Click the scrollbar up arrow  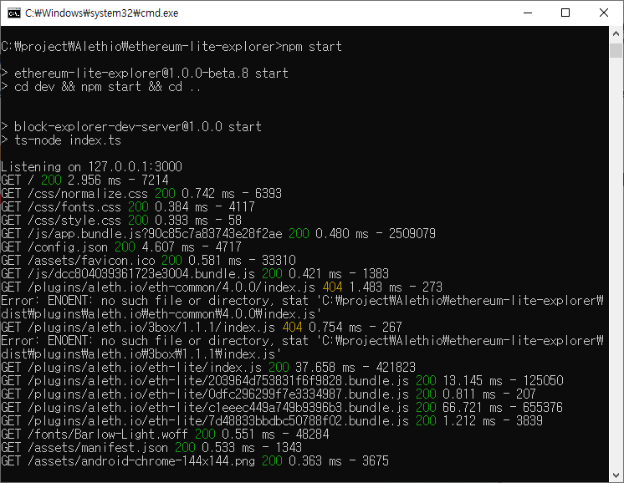616,33
